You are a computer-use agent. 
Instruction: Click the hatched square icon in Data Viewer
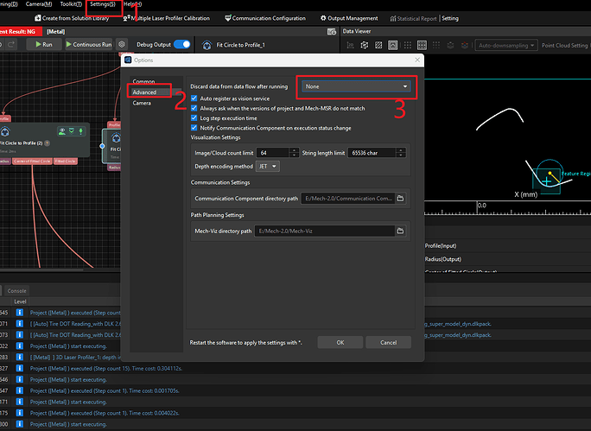point(378,45)
